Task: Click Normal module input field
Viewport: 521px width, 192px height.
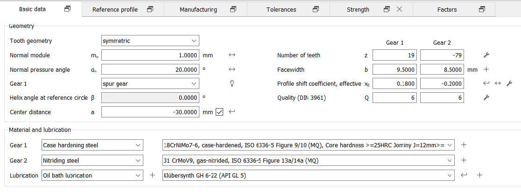Action: [150, 55]
